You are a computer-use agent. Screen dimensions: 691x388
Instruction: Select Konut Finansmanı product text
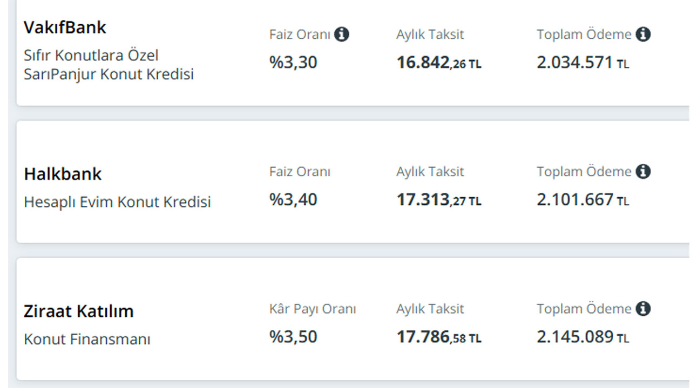click(x=87, y=339)
